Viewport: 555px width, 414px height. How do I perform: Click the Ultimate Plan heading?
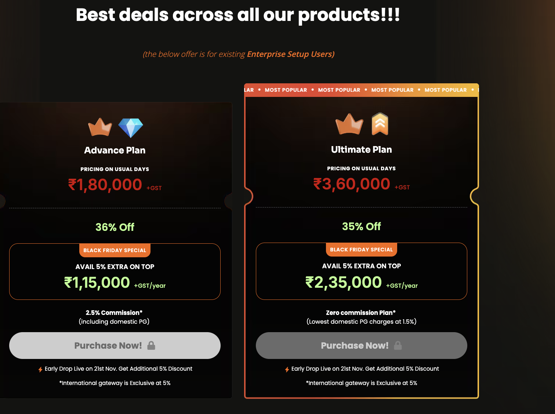coord(362,149)
